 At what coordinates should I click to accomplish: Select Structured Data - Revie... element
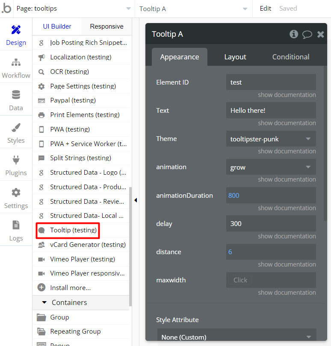point(81,202)
